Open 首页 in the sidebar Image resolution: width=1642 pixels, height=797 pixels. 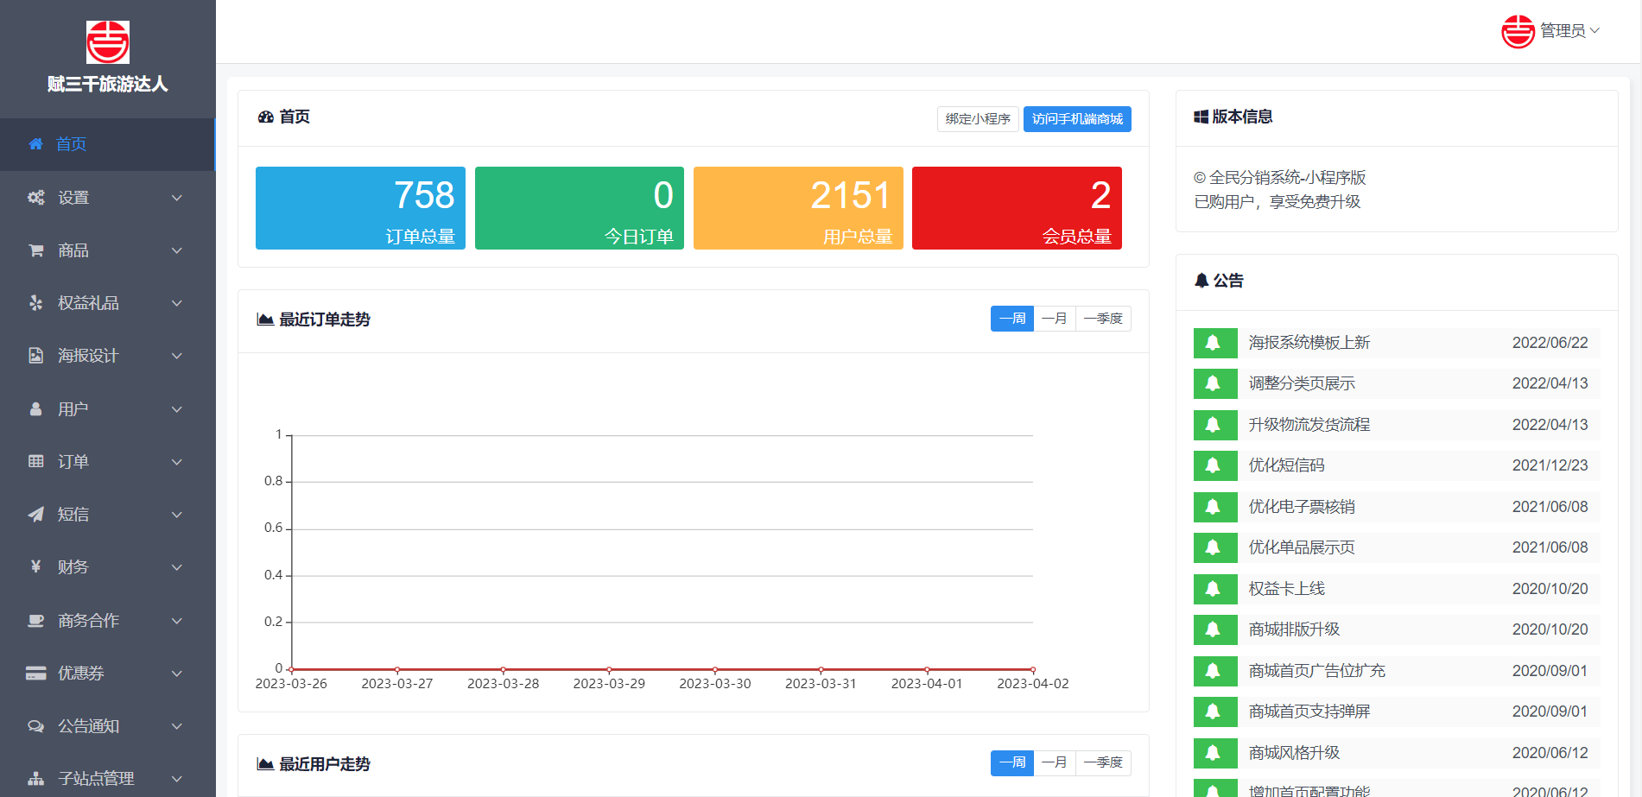tap(107, 144)
